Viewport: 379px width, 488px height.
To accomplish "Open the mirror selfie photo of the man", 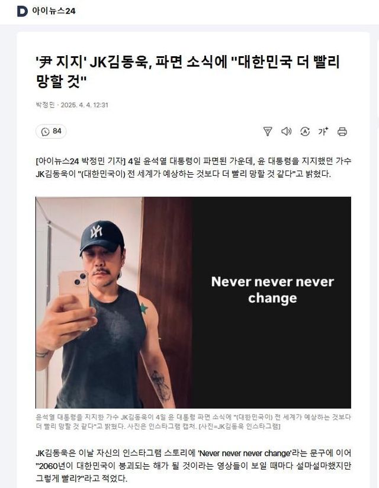I will 114,302.
